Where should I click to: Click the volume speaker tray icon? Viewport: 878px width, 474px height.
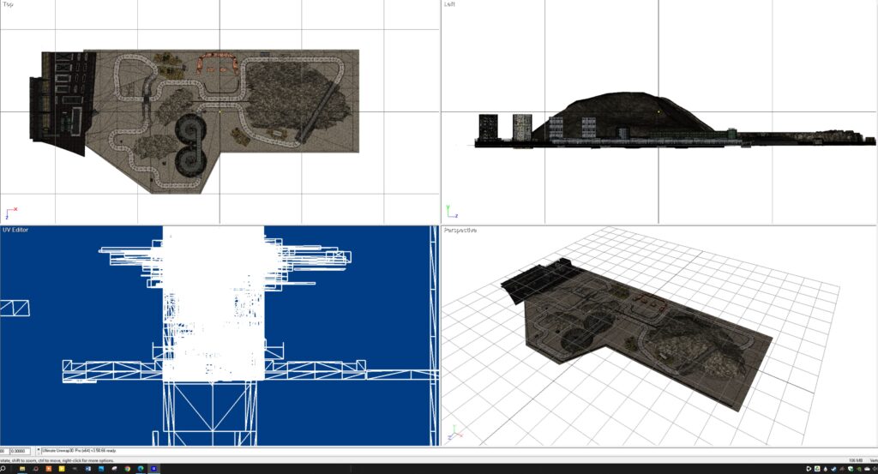(875, 469)
